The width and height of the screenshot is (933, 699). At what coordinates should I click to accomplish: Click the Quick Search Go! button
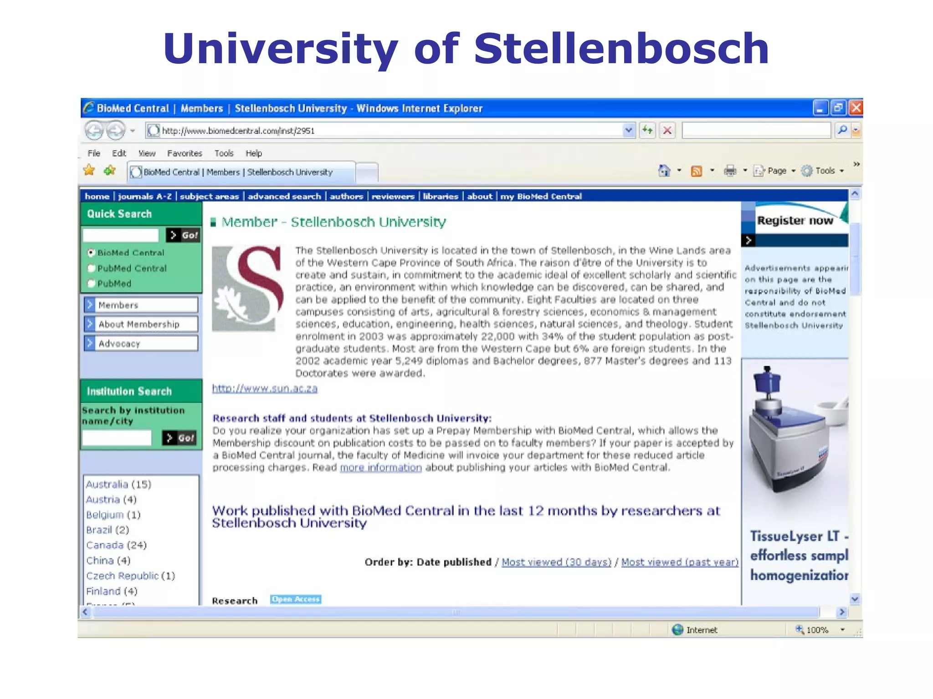(x=184, y=235)
